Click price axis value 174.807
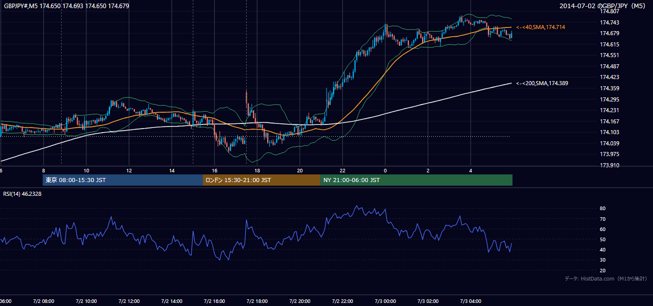 (609, 11)
